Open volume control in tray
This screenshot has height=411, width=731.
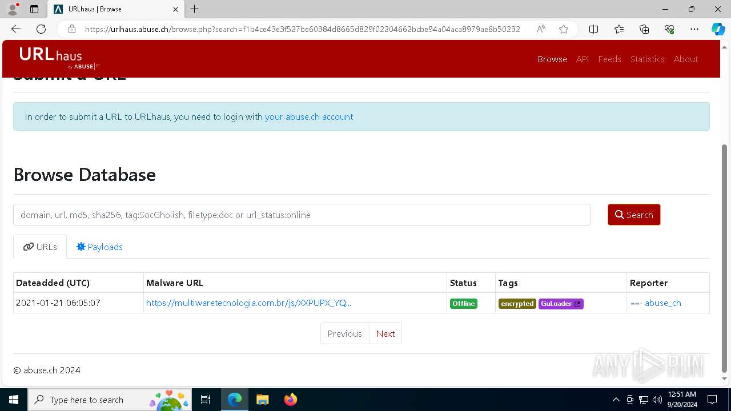pos(657,400)
